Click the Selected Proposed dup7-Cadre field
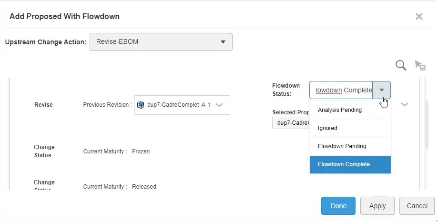The image size is (438, 222). [291, 123]
